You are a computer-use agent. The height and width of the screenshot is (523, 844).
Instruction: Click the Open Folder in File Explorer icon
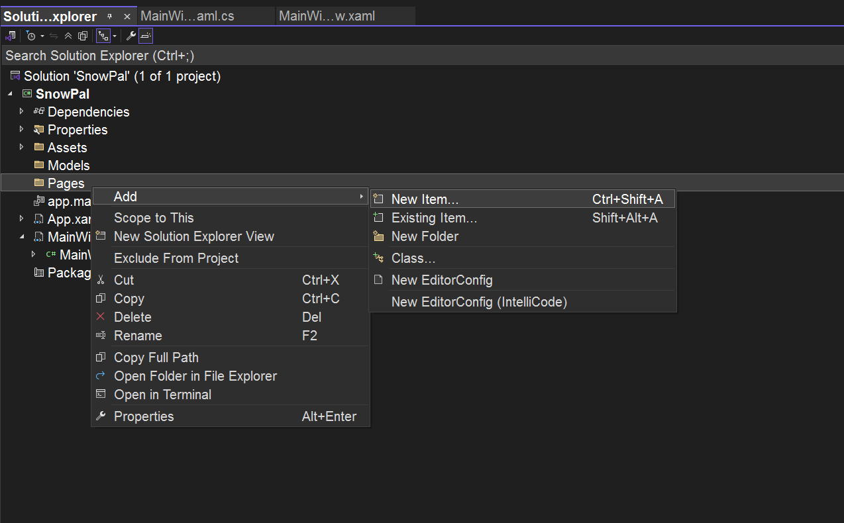101,376
